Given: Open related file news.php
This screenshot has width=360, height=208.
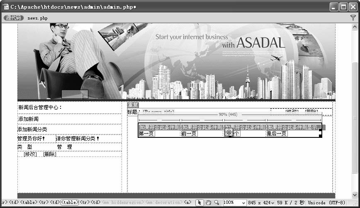Looking at the screenshot, I should (37, 18).
